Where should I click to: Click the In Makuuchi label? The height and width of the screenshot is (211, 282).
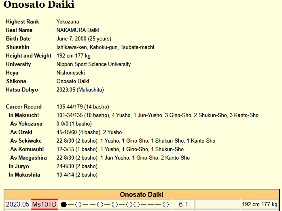point(24,115)
